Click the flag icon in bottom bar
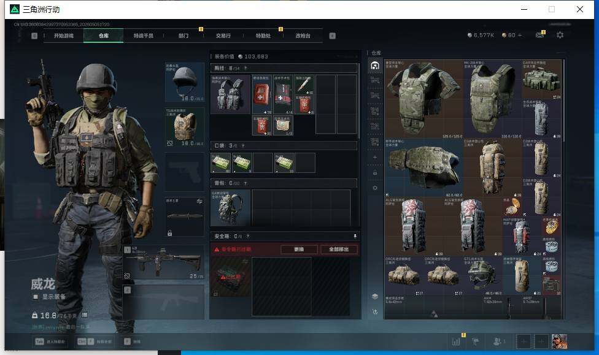 tap(476, 342)
